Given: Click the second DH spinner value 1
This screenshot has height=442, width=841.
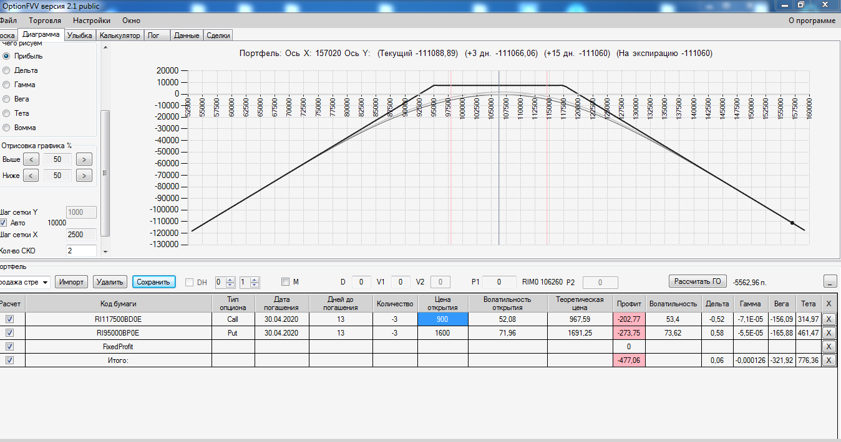Looking at the screenshot, I should (x=244, y=282).
